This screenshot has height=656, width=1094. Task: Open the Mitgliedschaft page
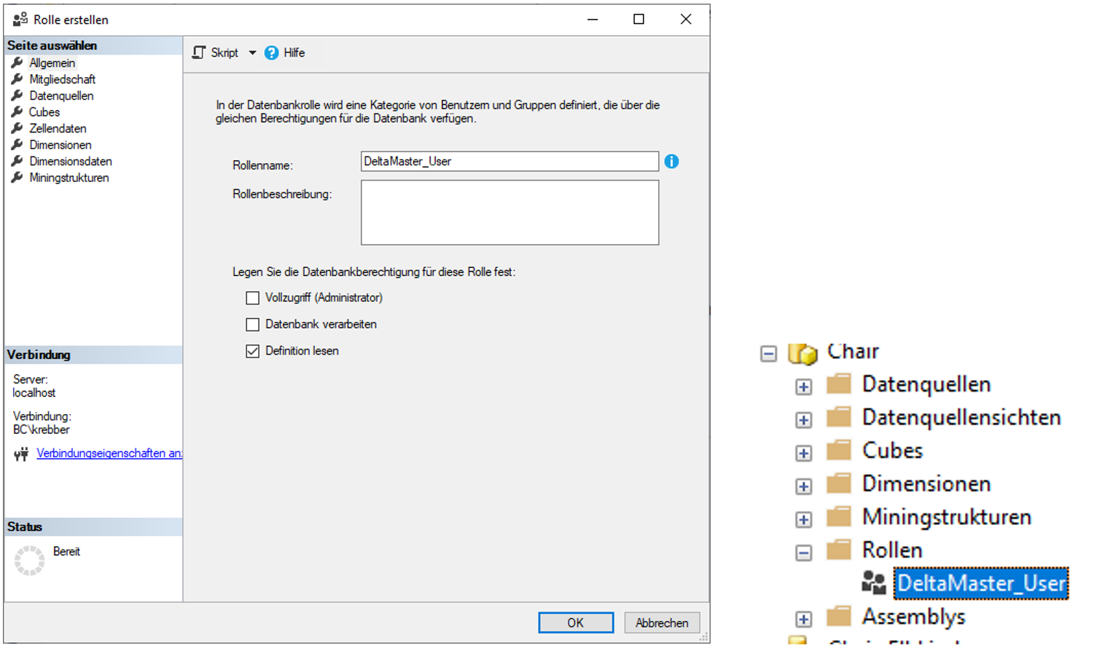coord(62,79)
